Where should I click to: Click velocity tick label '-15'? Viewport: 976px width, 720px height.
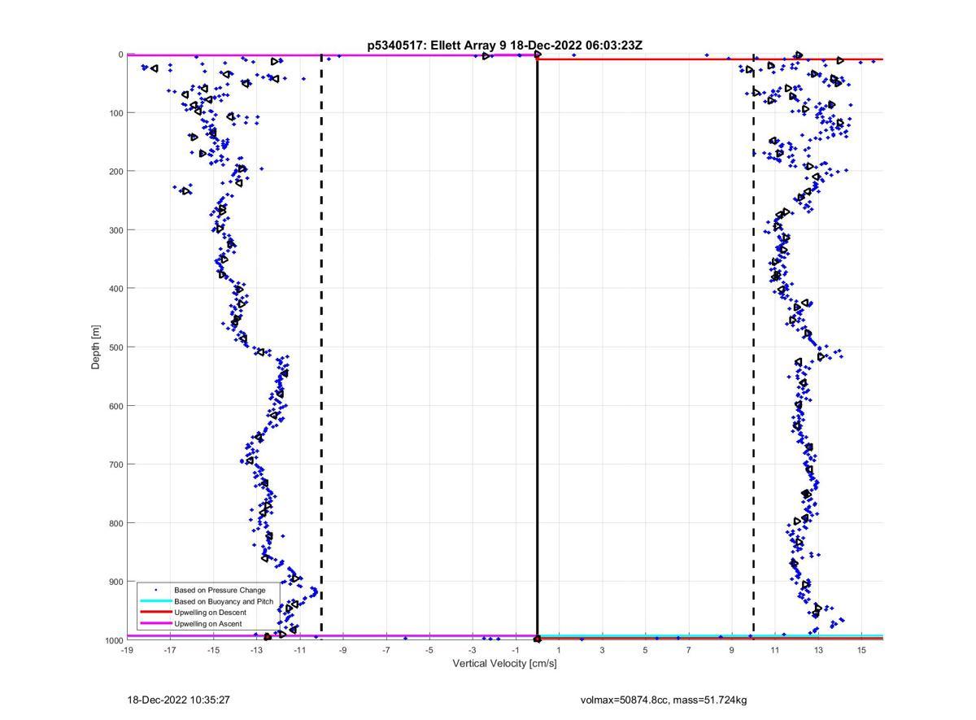click(x=213, y=650)
